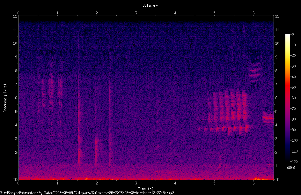Click the +0 colorbar value
Screen dimensions: 301x195
tap(292, 34)
